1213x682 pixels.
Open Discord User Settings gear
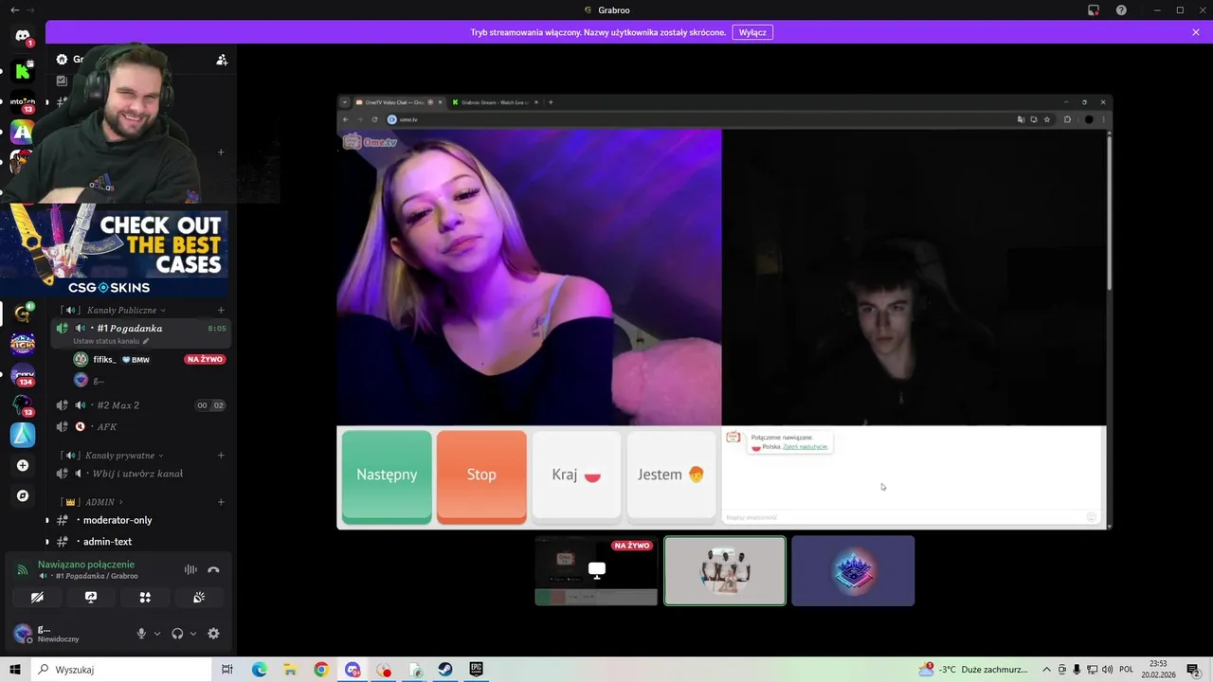click(x=213, y=634)
